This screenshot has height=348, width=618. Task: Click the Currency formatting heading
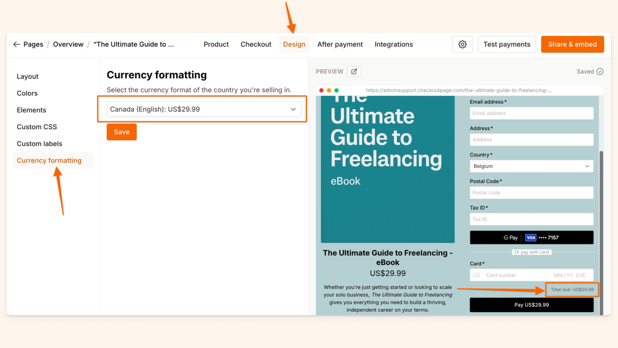tap(157, 75)
